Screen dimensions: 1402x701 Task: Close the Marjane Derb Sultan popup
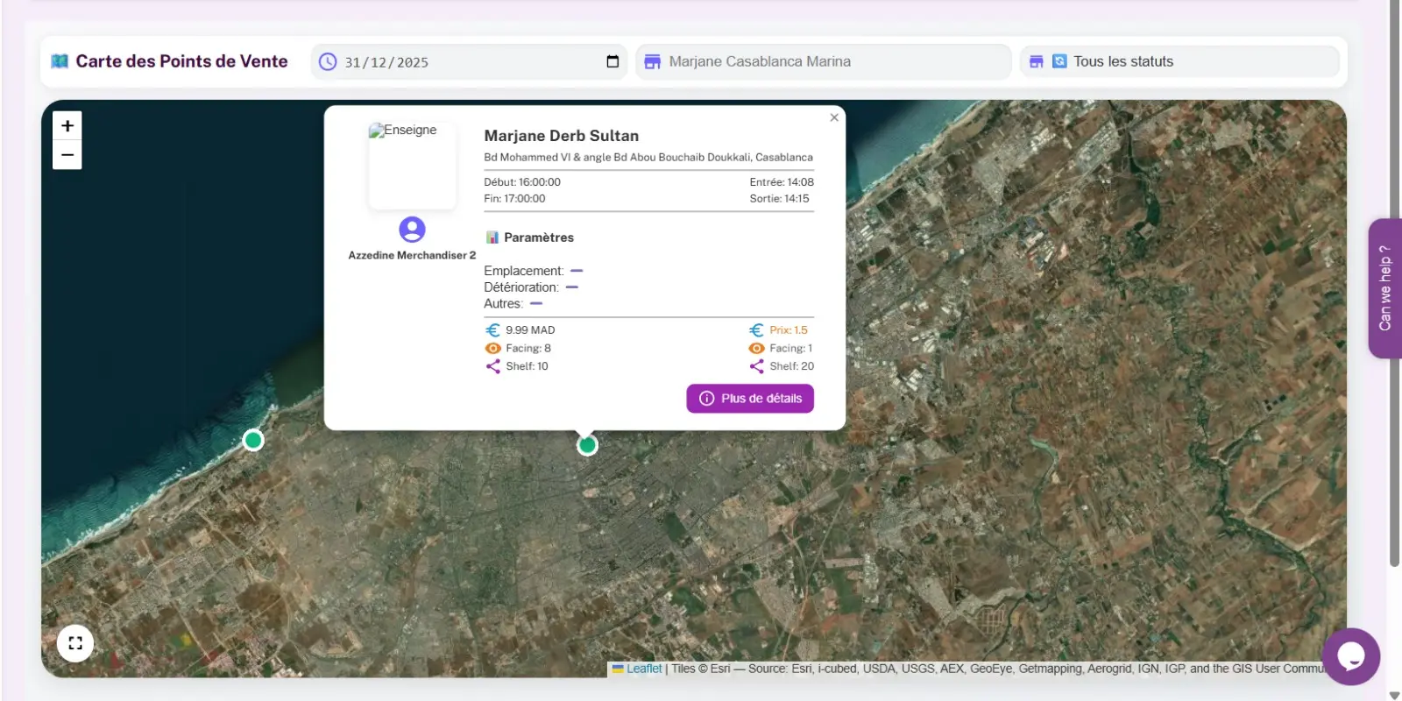click(x=834, y=117)
